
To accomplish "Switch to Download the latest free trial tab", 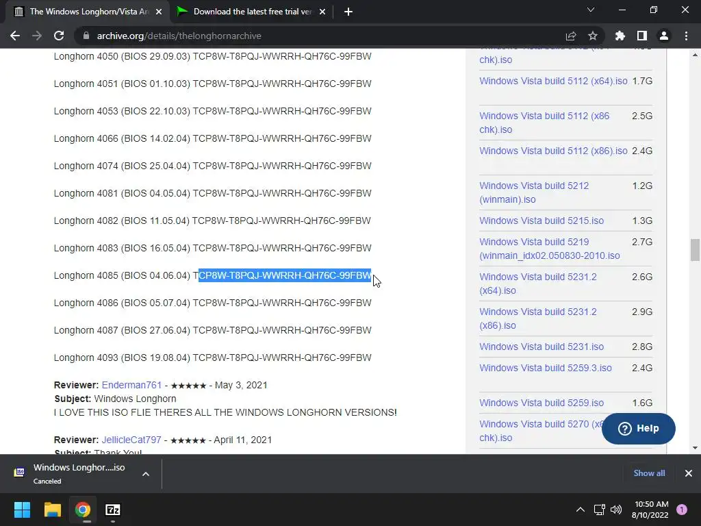I will [251, 12].
